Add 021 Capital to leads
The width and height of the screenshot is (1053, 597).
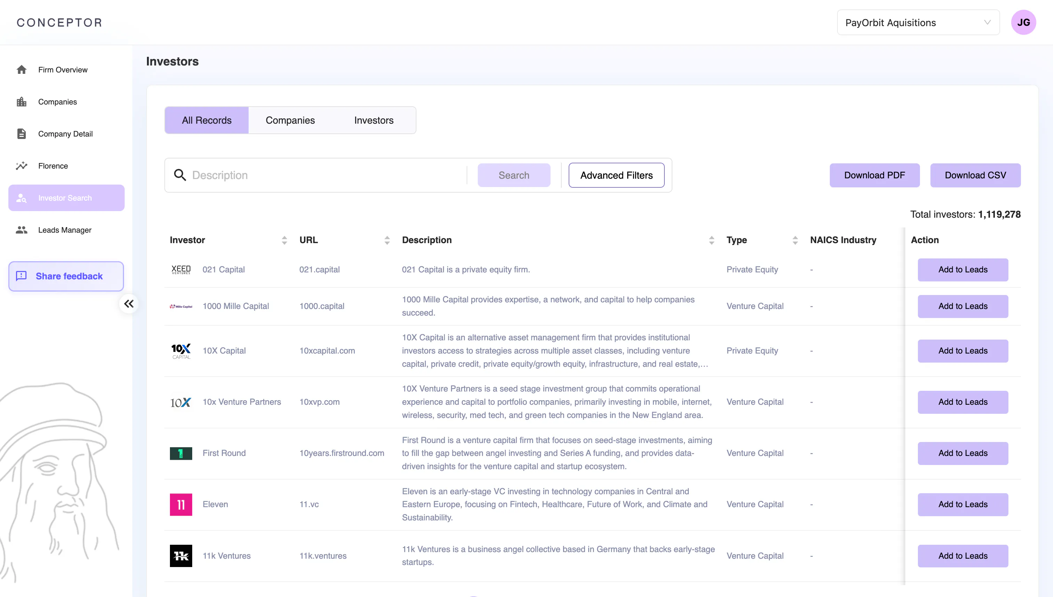963,270
